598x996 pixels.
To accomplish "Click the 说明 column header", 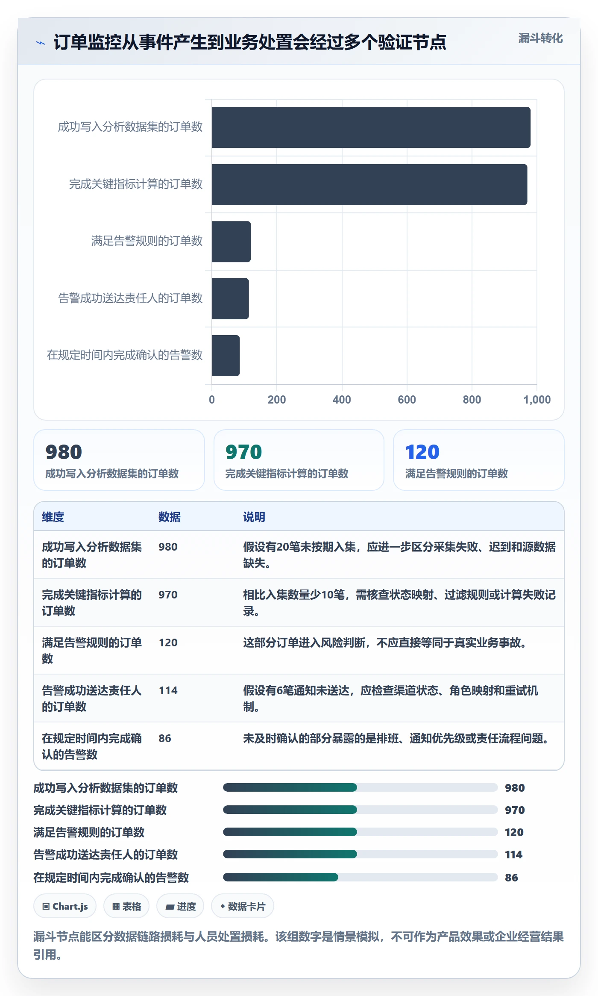I will 254,517.
